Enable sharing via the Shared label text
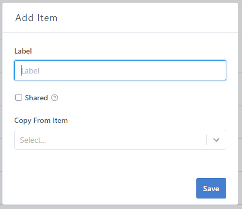This screenshot has height=209, width=242. pos(36,98)
